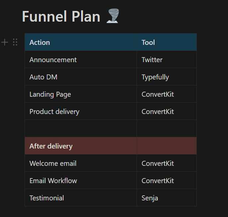The width and height of the screenshot is (228, 217).
Task: Select the Welcome email cell
Action: (x=81, y=163)
